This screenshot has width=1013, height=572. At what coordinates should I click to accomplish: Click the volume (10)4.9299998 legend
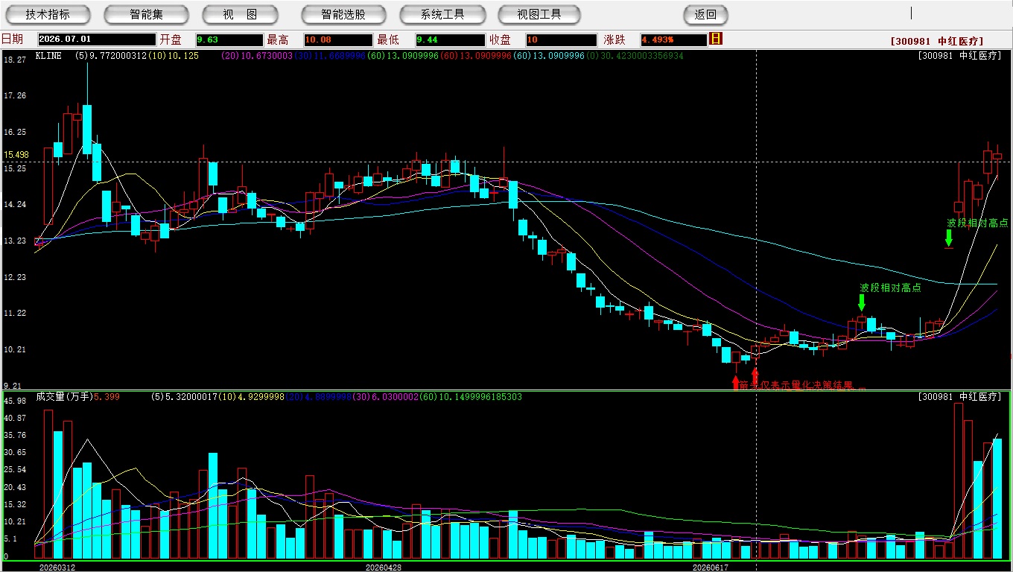[x=250, y=397]
